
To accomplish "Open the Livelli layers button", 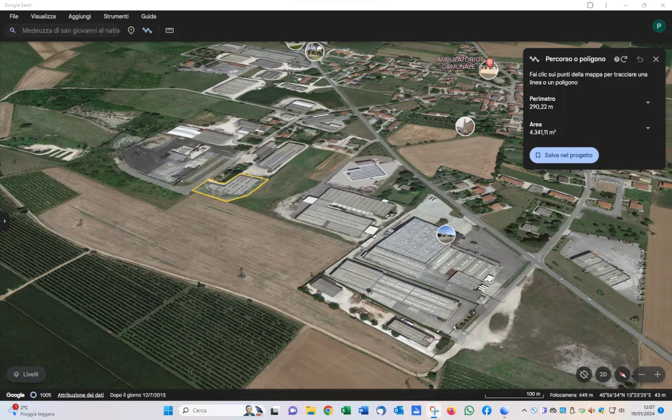I will coord(26,374).
